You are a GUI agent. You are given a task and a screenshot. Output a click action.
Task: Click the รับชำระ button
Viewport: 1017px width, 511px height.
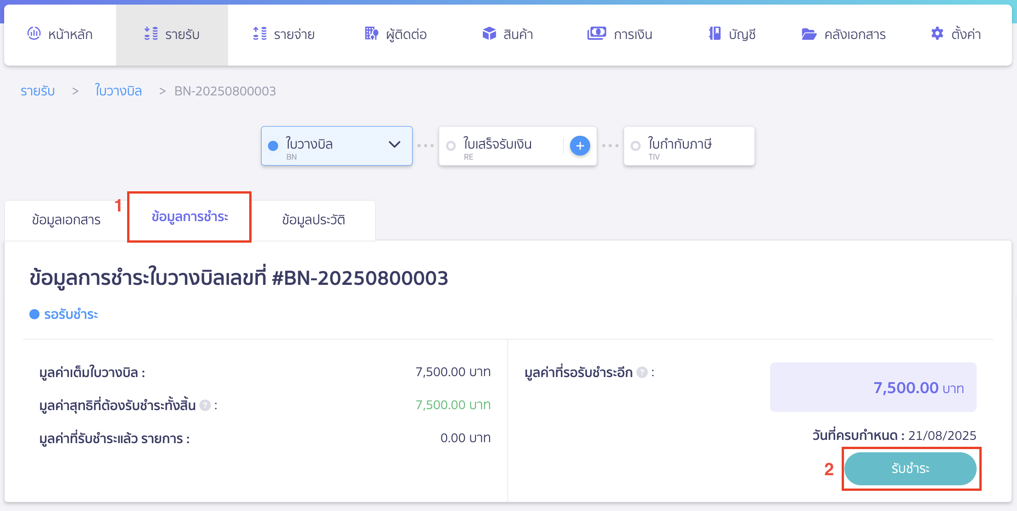[911, 468]
